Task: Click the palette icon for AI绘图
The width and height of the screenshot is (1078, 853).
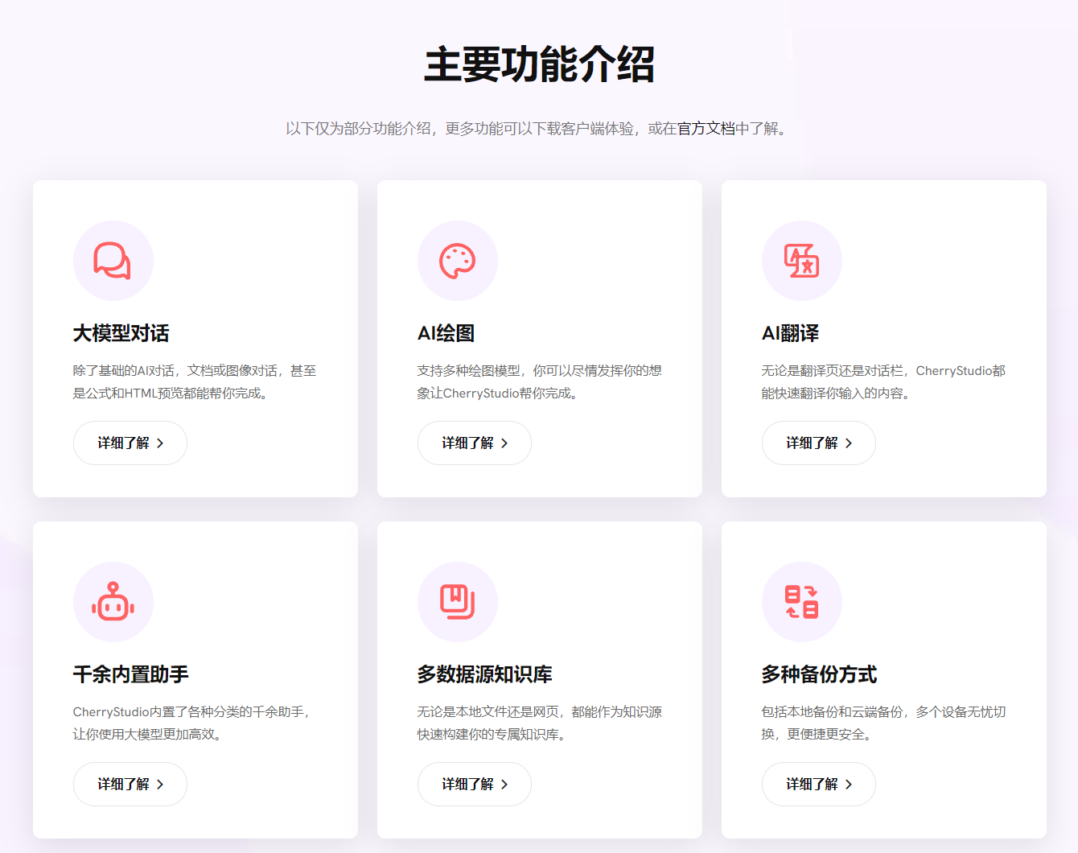Action: click(x=457, y=261)
